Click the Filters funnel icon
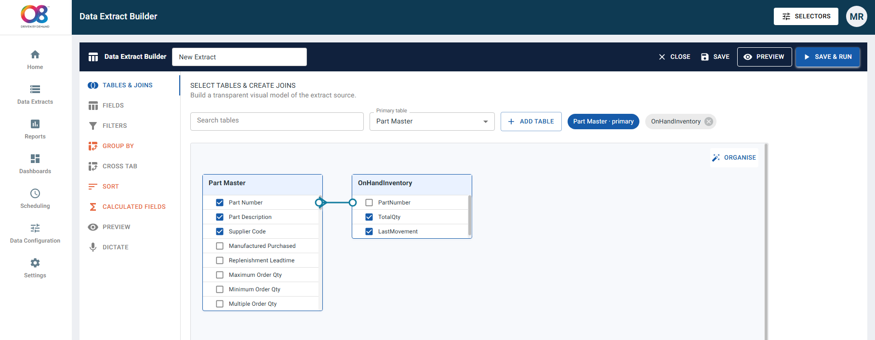Image resolution: width=875 pixels, height=340 pixels. click(x=93, y=126)
